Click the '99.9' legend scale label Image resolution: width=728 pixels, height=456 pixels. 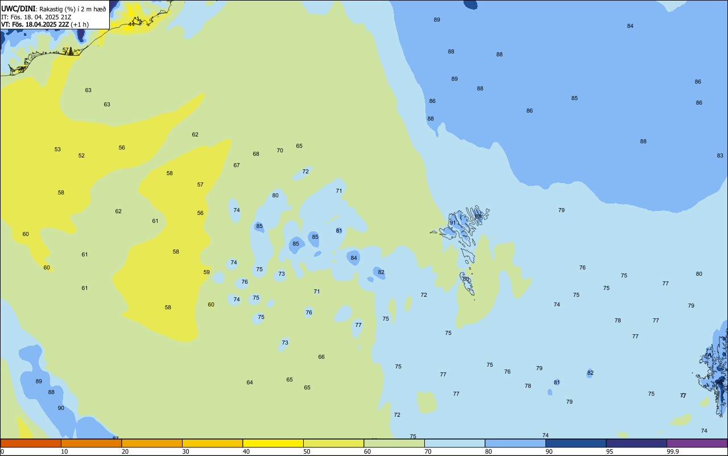point(673,451)
